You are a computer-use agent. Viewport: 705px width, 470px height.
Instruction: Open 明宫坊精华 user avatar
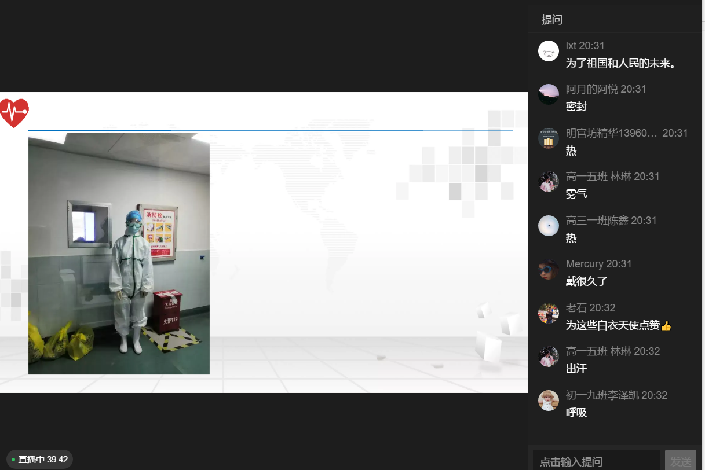548,138
